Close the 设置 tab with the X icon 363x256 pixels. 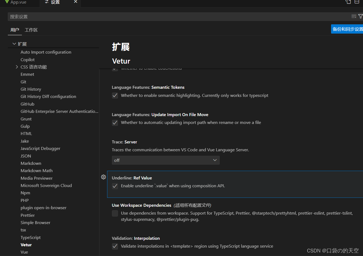(76, 2)
